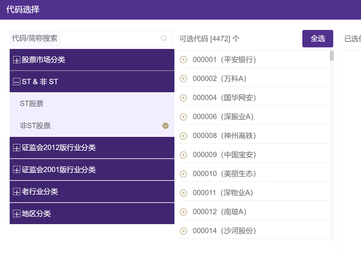This screenshot has width=361, height=269.
Task: Click the add icon for 000004 国华网安
Action: (183, 98)
